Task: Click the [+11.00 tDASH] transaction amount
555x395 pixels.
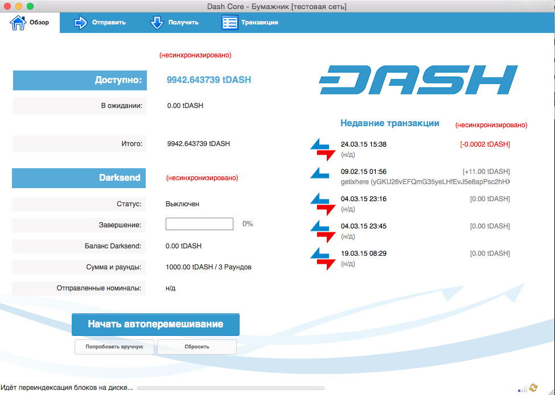Action: (x=486, y=172)
